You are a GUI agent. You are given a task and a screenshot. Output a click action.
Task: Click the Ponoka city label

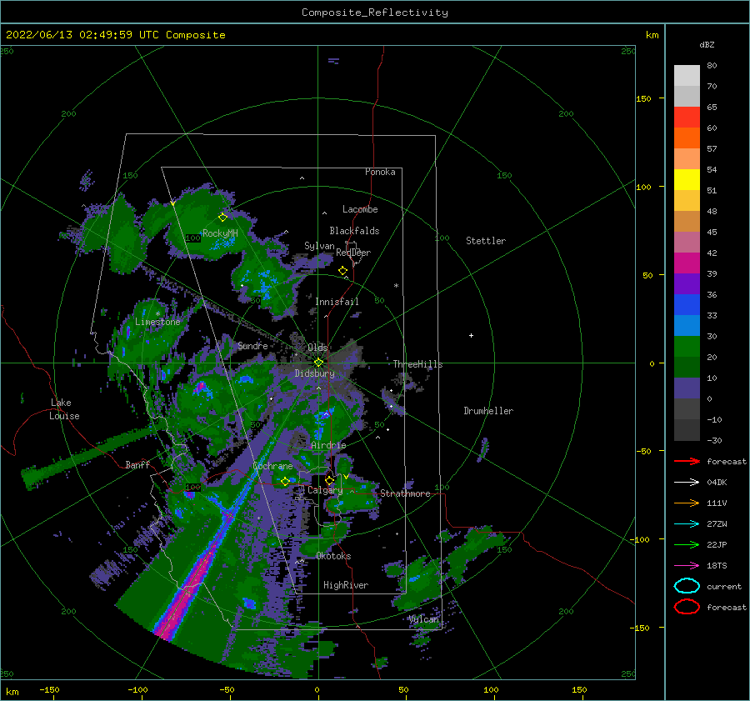380,172
